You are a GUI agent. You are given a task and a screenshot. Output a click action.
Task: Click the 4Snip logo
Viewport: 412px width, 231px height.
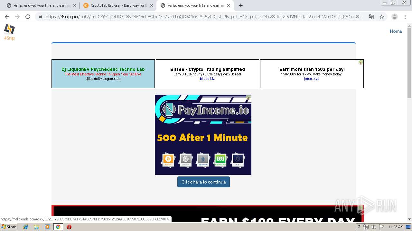point(9,32)
